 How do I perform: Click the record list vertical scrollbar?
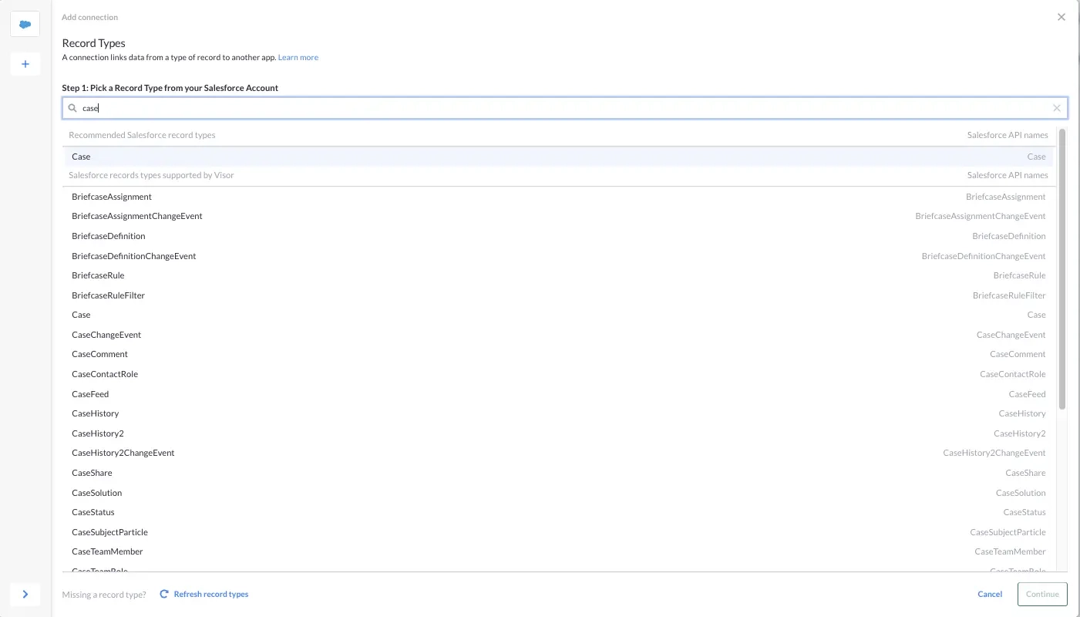point(1061,270)
